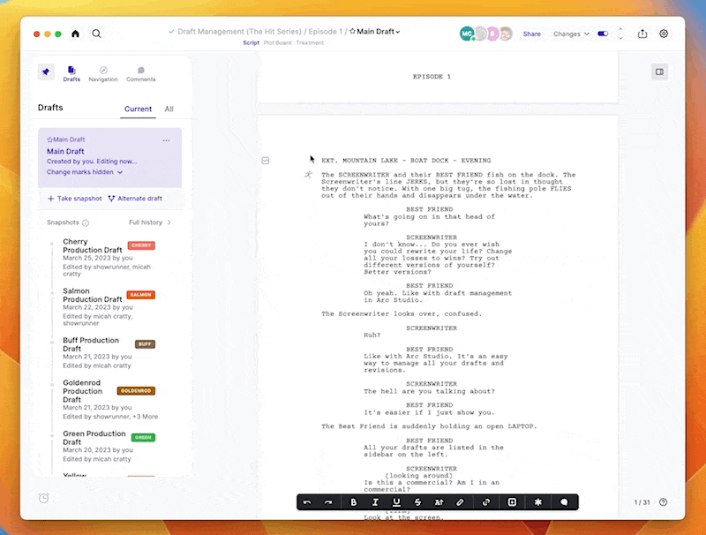Open the settings gear icon
706x535 pixels.
pyautogui.click(x=664, y=34)
